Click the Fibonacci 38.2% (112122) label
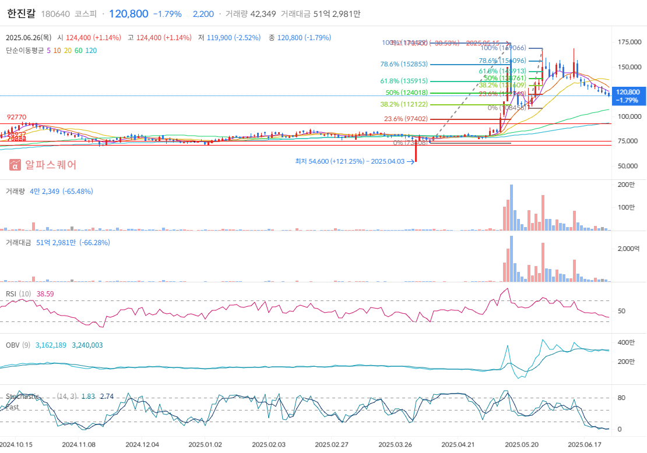This screenshot has width=647, height=453. coord(404,104)
